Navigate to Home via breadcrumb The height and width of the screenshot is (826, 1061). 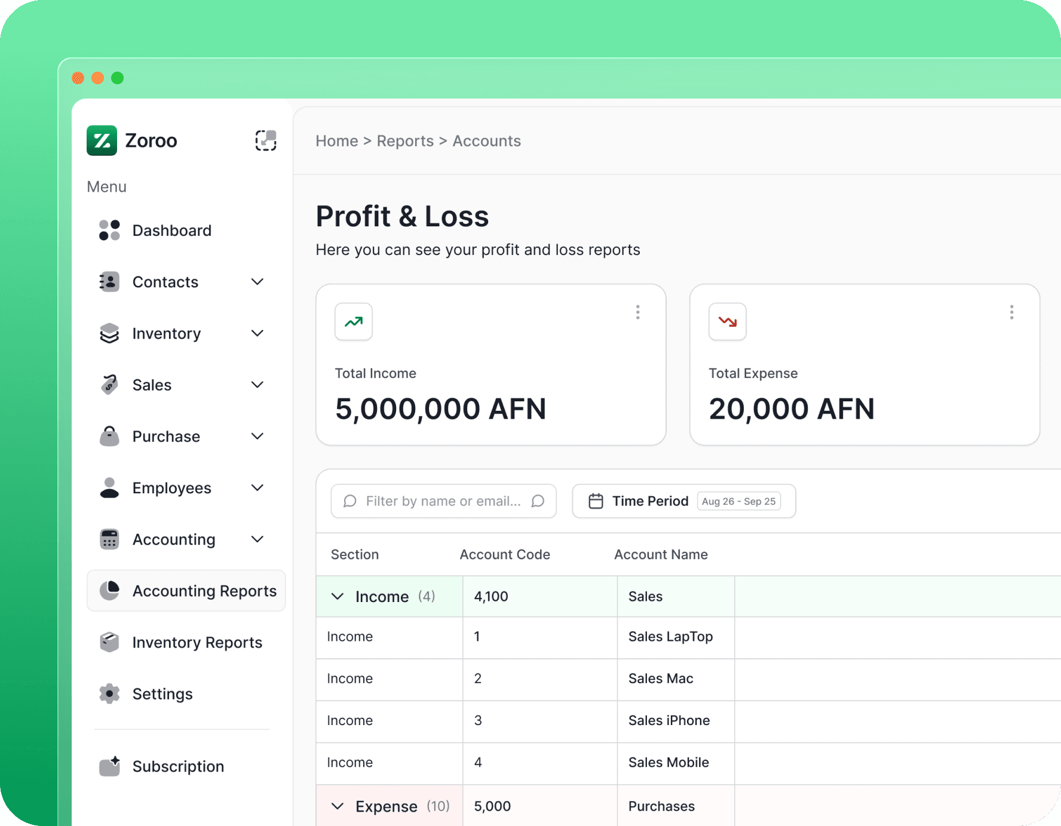(336, 141)
